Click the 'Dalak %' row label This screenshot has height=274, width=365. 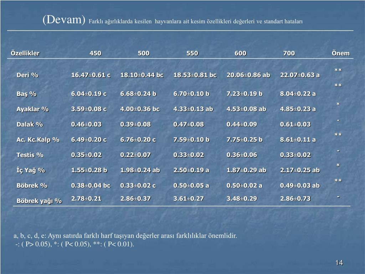(x=30, y=125)
